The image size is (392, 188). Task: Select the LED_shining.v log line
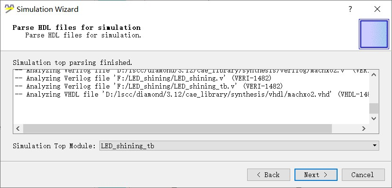[x=143, y=78]
